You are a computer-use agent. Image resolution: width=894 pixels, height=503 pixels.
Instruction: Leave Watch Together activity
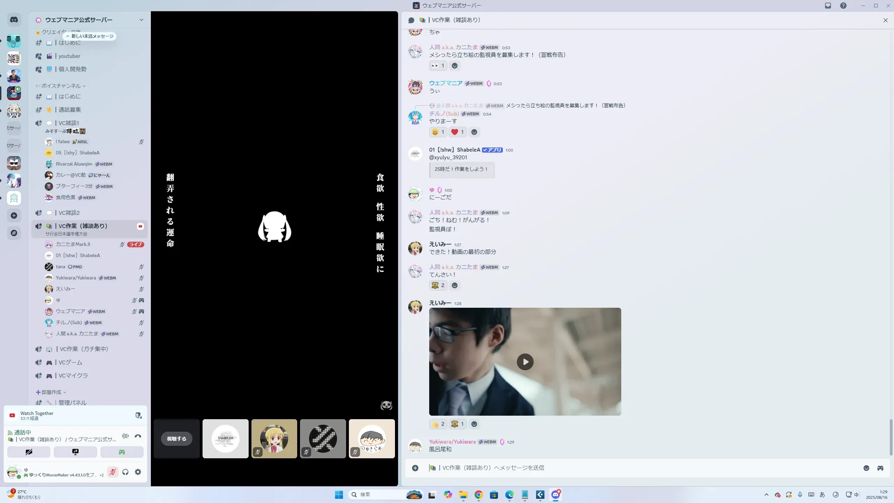(139, 415)
